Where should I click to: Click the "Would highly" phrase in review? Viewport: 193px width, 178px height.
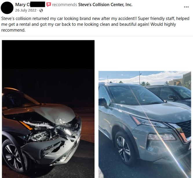pos(163,24)
